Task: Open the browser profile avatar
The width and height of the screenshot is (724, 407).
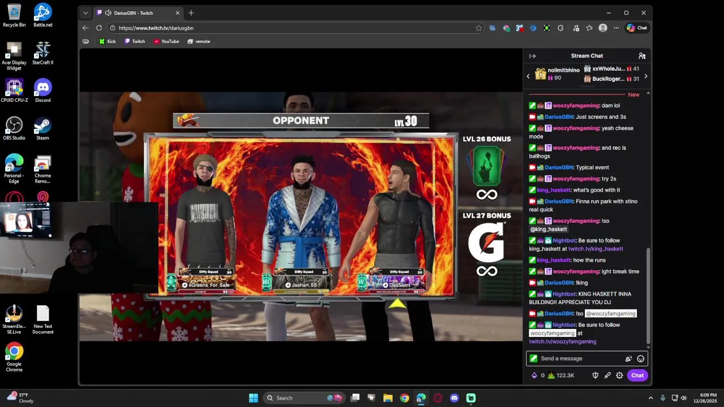Action: point(603,28)
